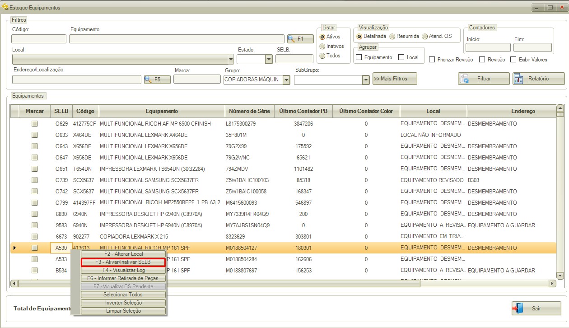Viewport: 569px width, 328px height.
Task: Click the app icon in title bar
Action: [5, 8]
